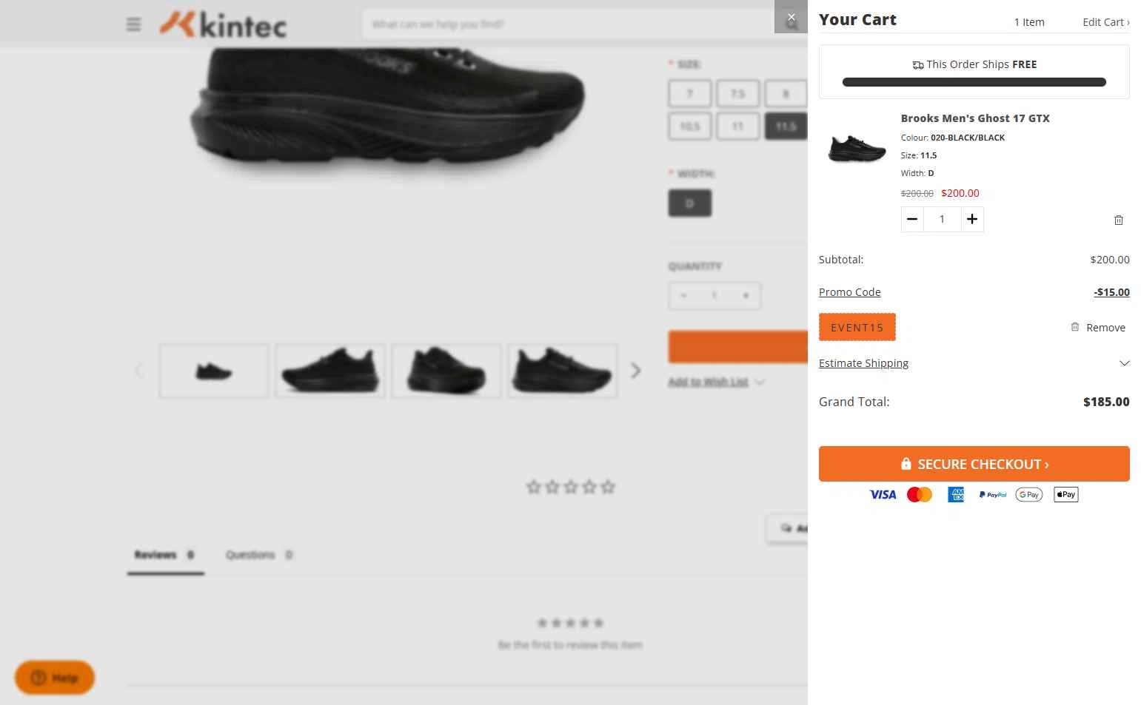Image resolution: width=1141 pixels, height=705 pixels.
Task: Click the Subtotal $200.00 amount
Action: click(1110, 260)
